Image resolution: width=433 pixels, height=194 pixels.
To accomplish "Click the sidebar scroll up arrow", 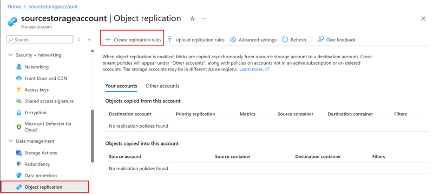I will [92, 51].
